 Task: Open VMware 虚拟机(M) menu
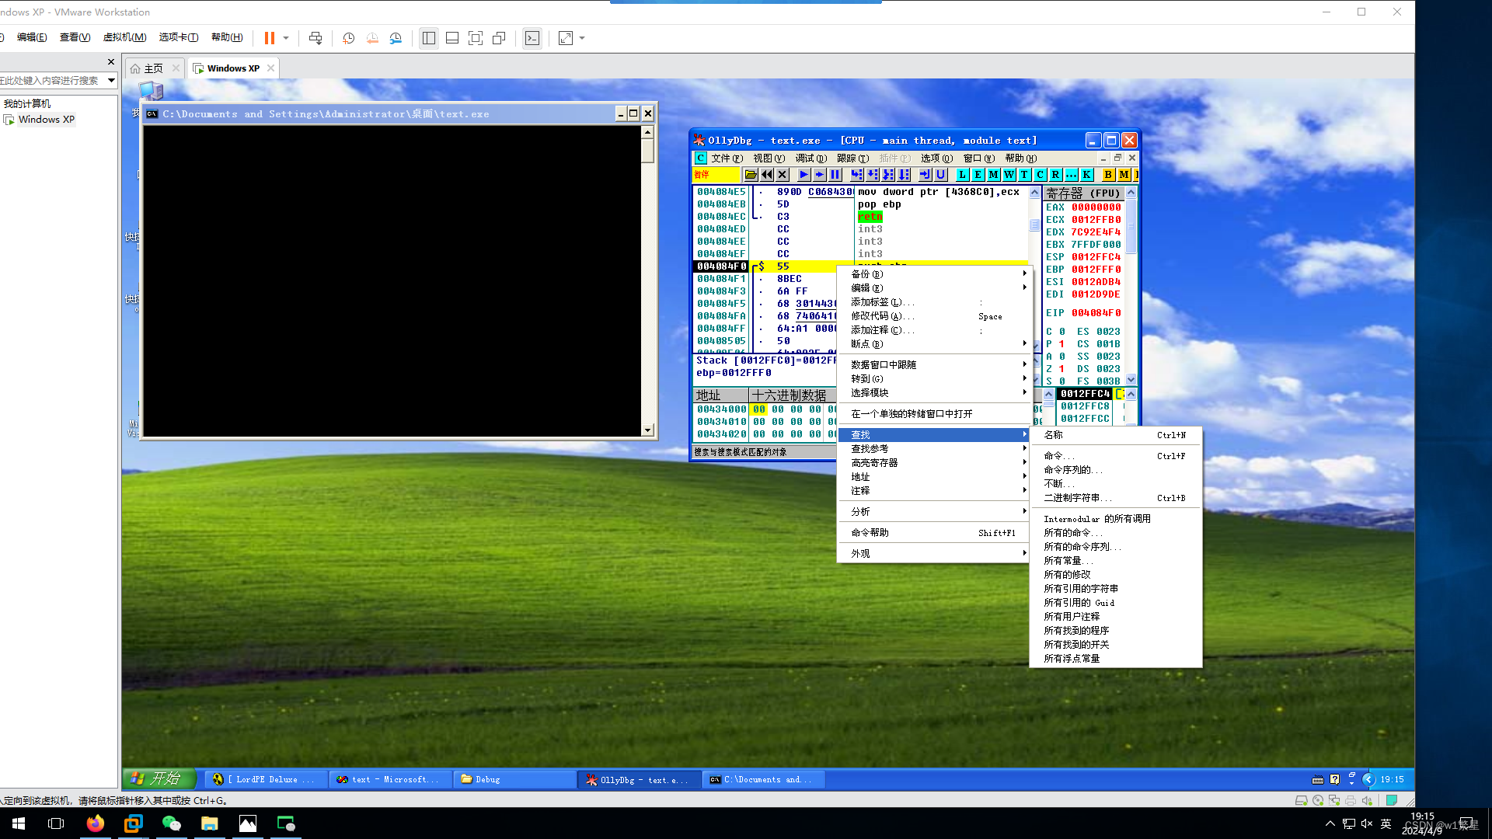pos(124,37)
